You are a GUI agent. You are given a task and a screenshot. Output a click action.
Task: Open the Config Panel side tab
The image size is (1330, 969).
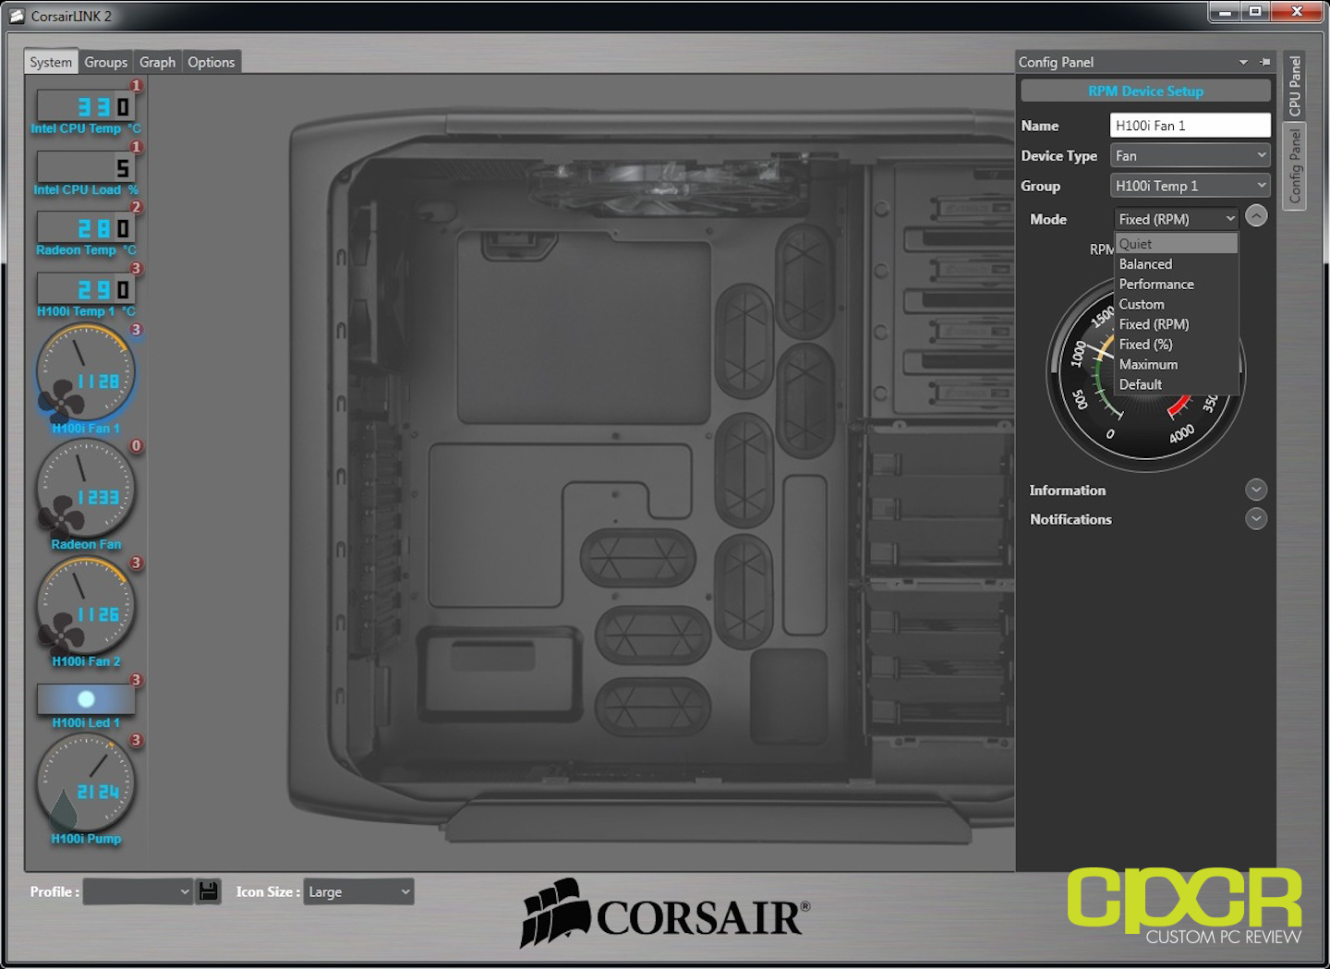[1295, 165]
